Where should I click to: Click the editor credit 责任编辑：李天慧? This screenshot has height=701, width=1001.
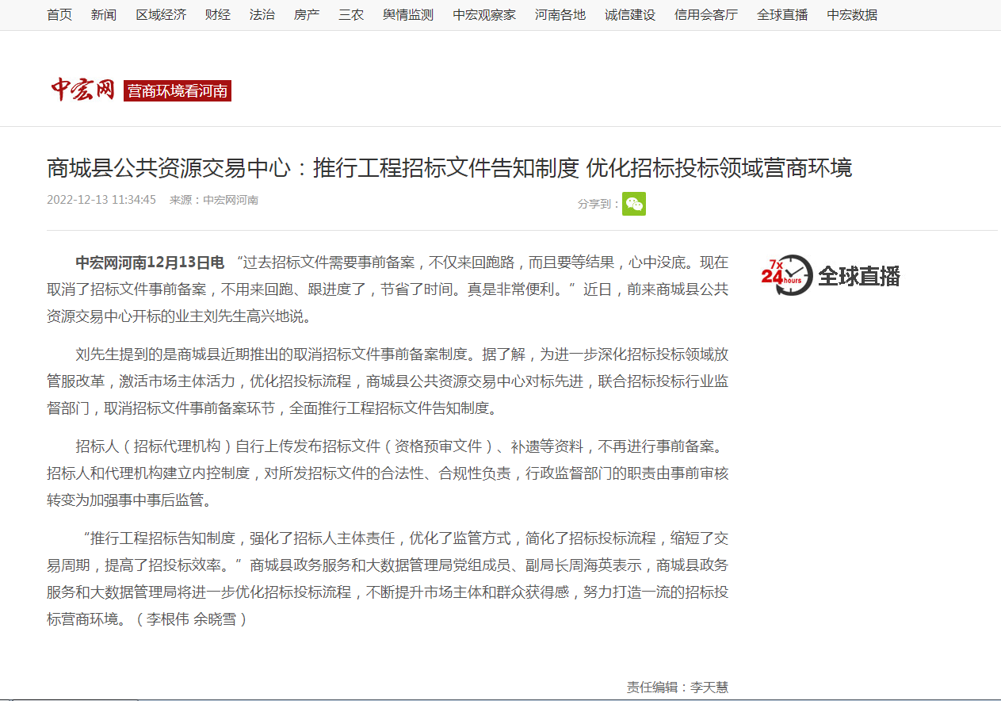pyautogui.click(x=678, y=688)
